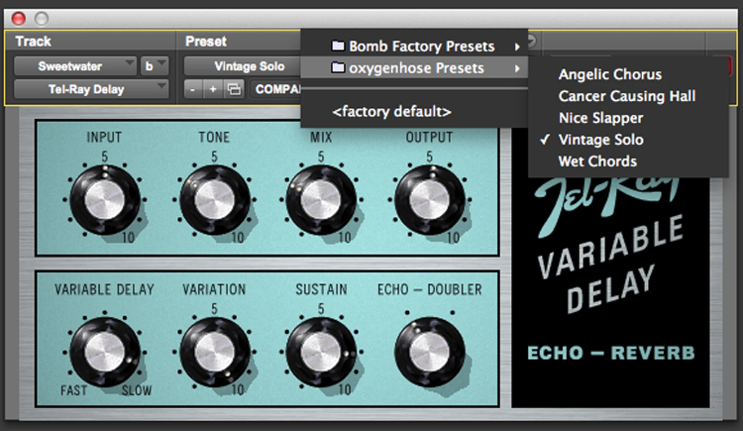
Task: Open the Sweetwater track selector dropdown
Action: (75, 66)
